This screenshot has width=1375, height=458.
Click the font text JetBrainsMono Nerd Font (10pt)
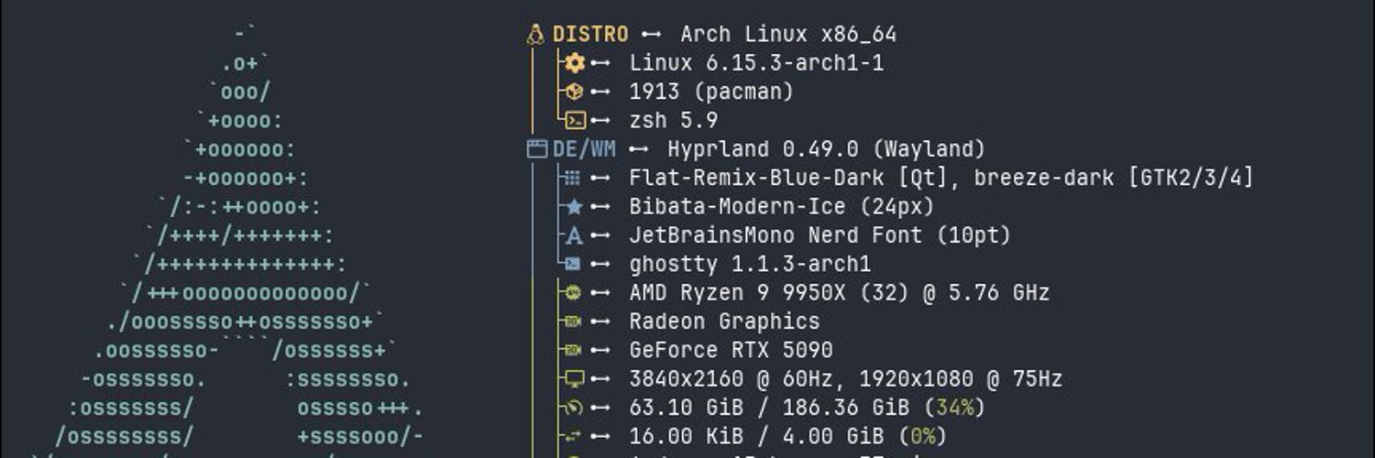[x=819, y=235]
